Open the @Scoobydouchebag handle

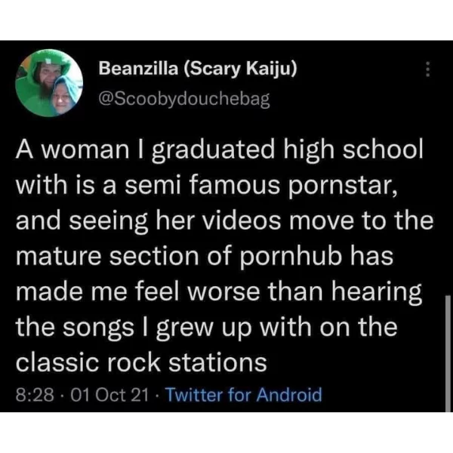click(x=184, y=99)
